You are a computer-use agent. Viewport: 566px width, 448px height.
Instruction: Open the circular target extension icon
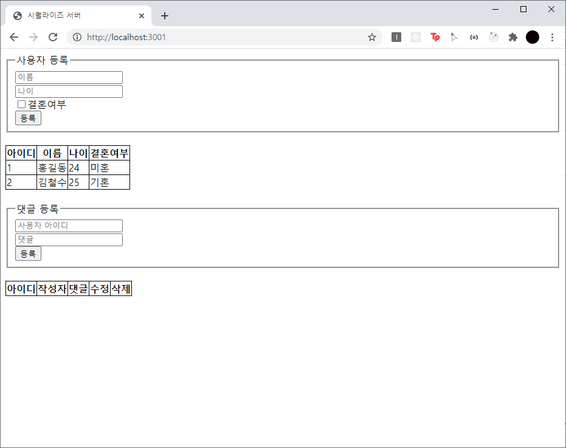(x=494, y=37)
